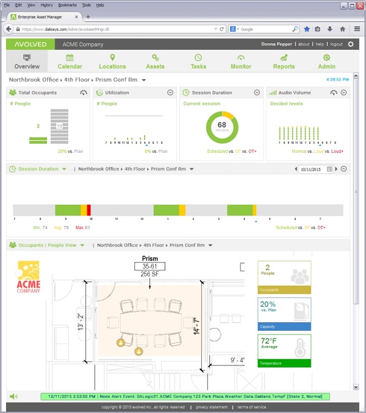Click the upper-left occupant marker on floor plan

(121, 343)
